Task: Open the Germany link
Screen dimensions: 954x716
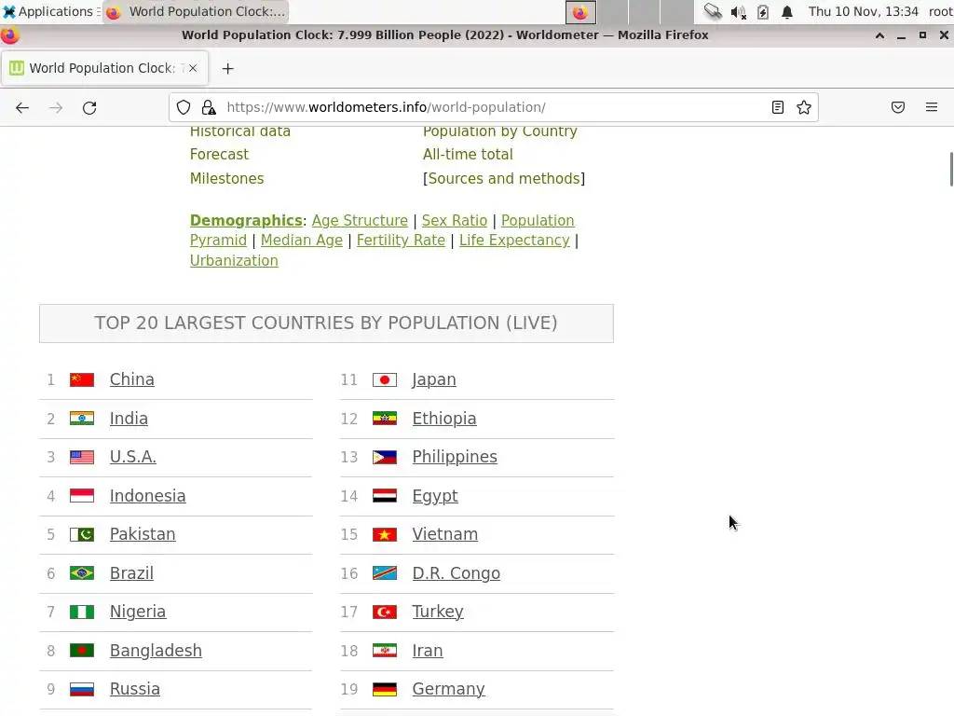Action: click(x=449, y=689)
